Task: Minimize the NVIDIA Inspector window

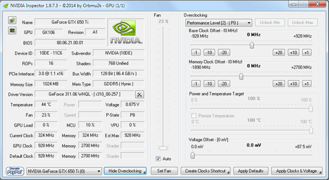Action: [294, 4]
